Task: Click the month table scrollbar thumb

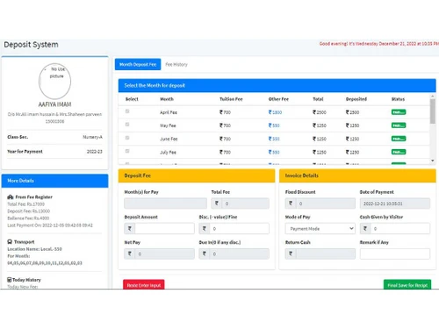Action: tap(433, 111)
